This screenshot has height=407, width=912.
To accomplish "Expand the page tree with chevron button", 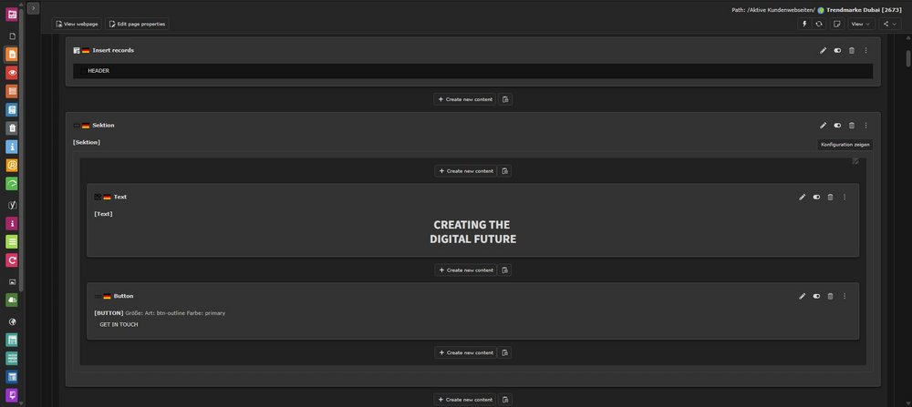I will 33,7.
